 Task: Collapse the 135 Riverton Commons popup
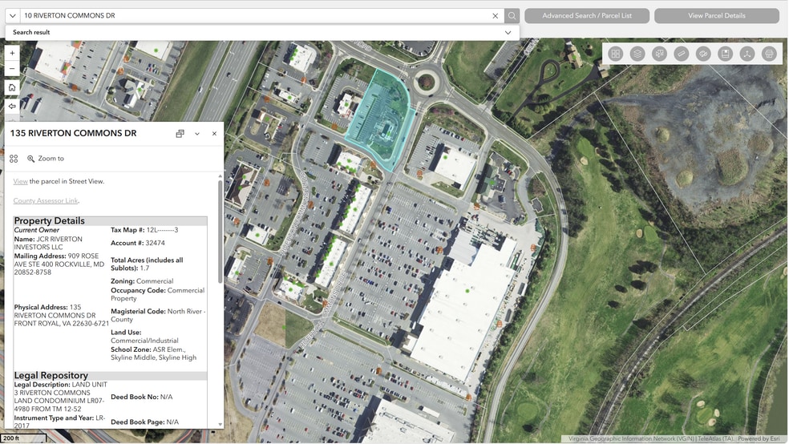click(x=197, y=134)
